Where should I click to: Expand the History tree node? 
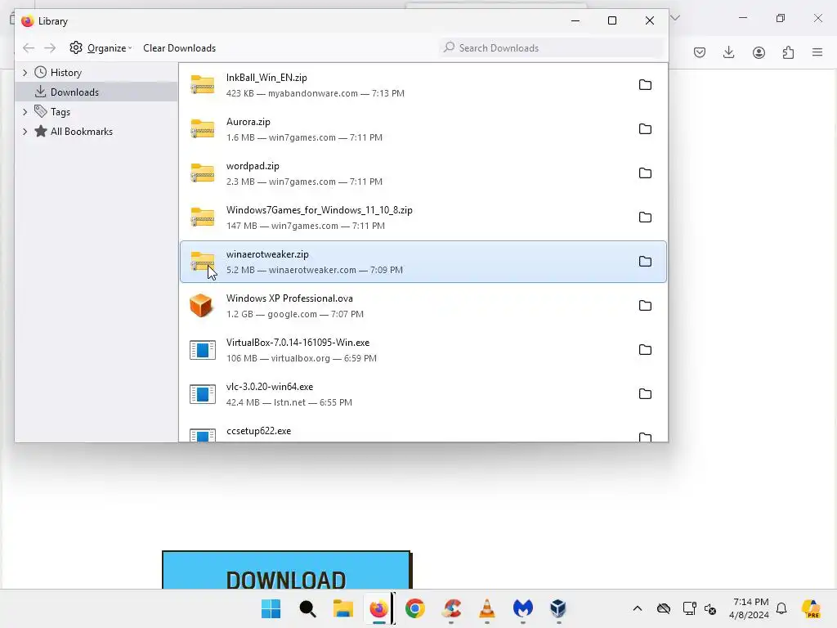(x=25, y=73)
